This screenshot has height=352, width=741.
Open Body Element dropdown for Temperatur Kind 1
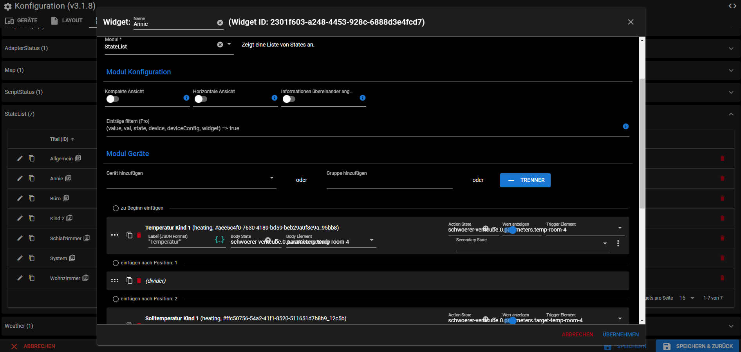pyautogui.click(x=372, y=240)
